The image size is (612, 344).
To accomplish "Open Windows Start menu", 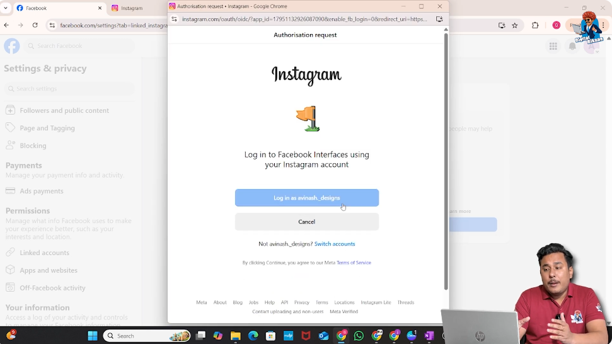I will point(93,336).
